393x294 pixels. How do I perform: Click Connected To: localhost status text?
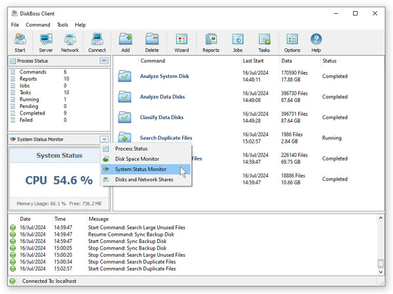[x=49, y=281]
